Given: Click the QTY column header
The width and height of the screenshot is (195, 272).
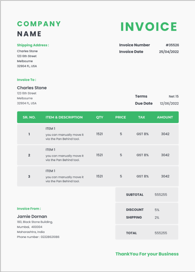Looking at the screenshot, I should point(99,117).
